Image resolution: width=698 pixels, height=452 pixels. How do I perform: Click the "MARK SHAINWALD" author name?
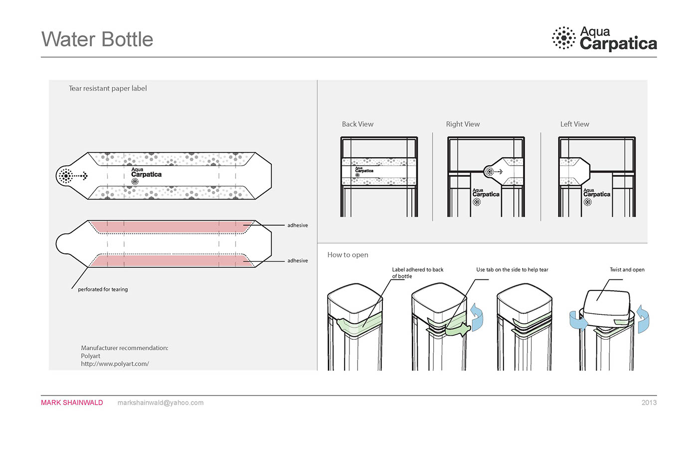72,403
